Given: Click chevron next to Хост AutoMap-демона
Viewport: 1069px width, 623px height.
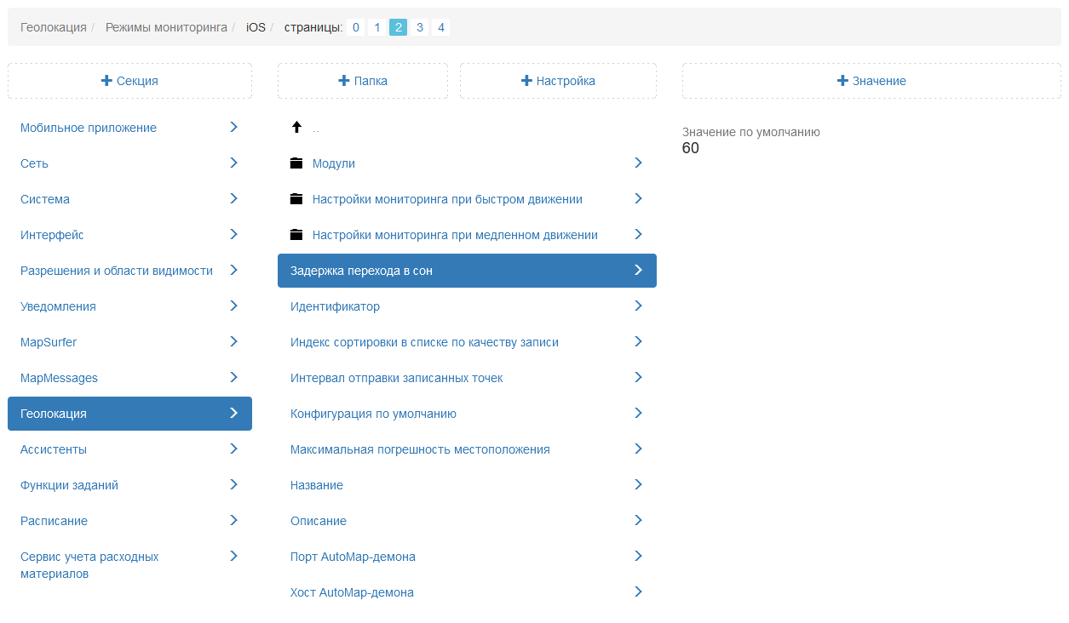Looking at the screenshot, I should coord(639,592).
